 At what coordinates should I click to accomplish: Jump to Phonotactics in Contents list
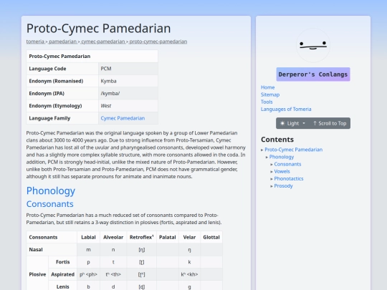coord(289,178)
